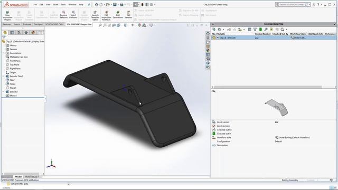This screenshot has width=338, height=190.
Task: Switch to the Sketch tab
Action: (x=16, y=24)
